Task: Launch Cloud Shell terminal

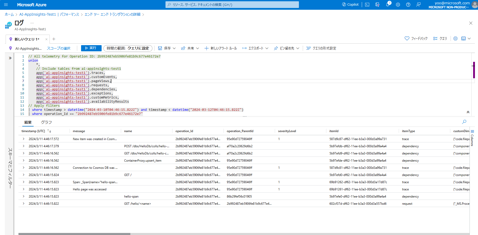Action: pyautogui.click(x=367, y=4)
